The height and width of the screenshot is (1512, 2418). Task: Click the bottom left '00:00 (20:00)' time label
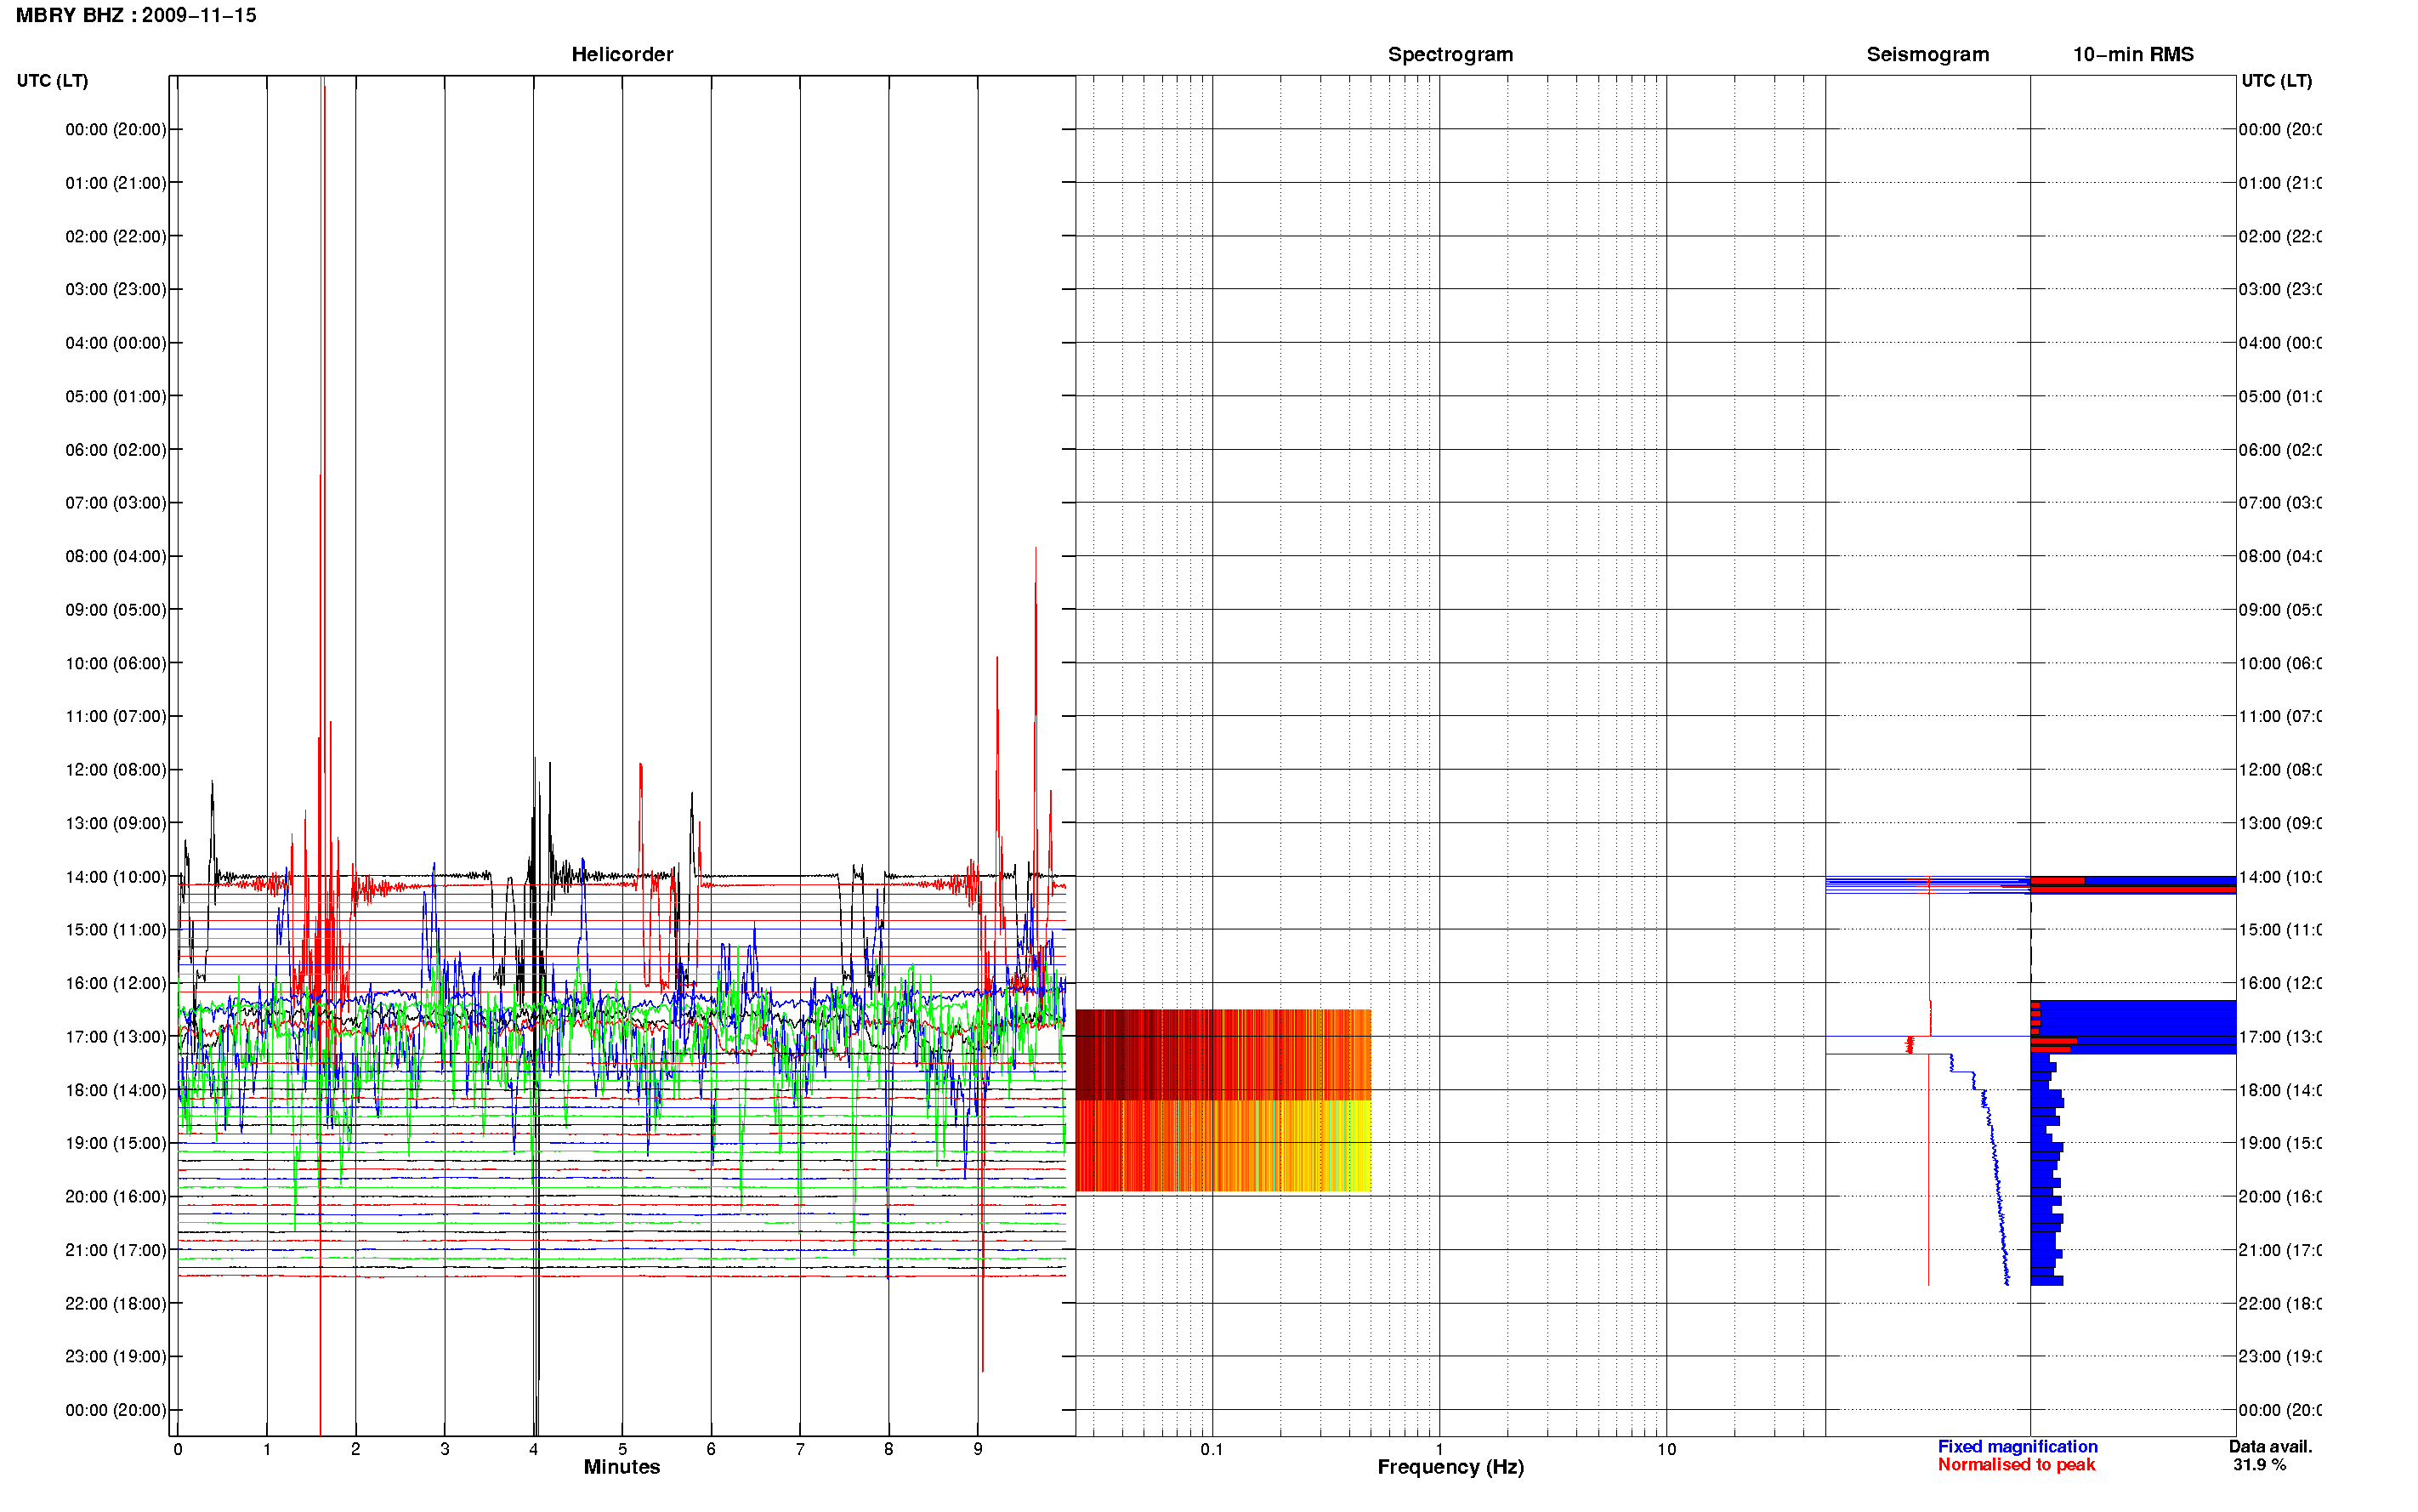[x=116, y=1410]
